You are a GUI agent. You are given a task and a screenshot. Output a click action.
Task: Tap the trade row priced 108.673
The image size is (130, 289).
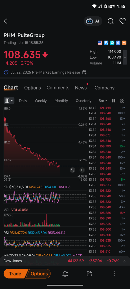point(107,135)
